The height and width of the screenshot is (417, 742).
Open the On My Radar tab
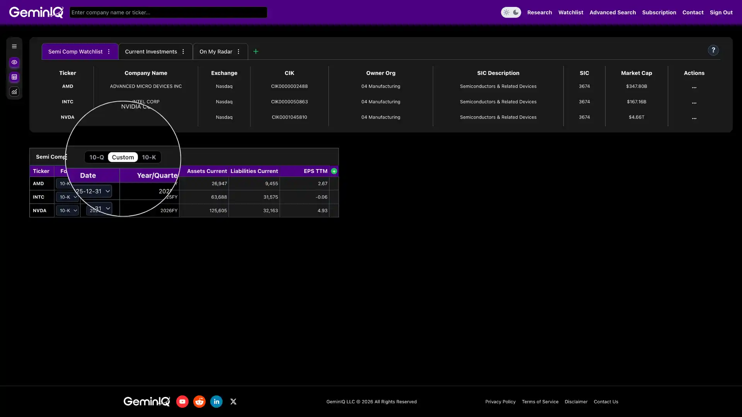click(215, 51)
